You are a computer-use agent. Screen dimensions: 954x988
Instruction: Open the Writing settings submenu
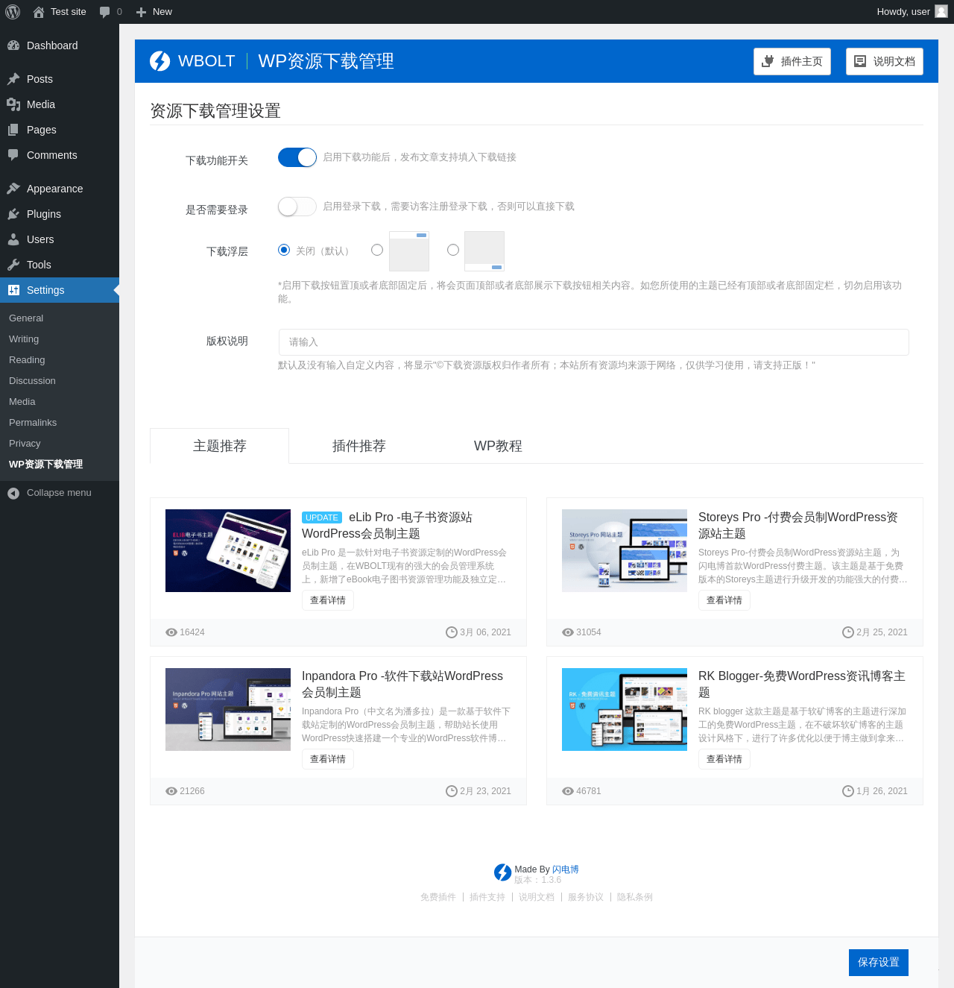24,339
